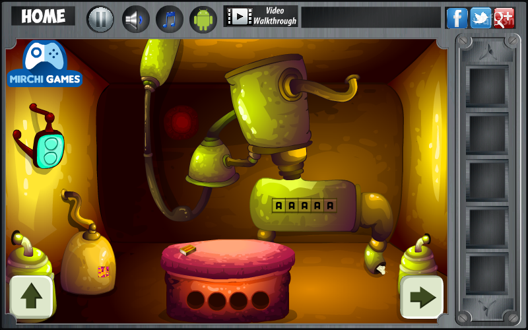This screenshot has height=330, width=528.
Task: Click the green jar at bottom right
Action: pyautogui.click(x=418, y=259)
